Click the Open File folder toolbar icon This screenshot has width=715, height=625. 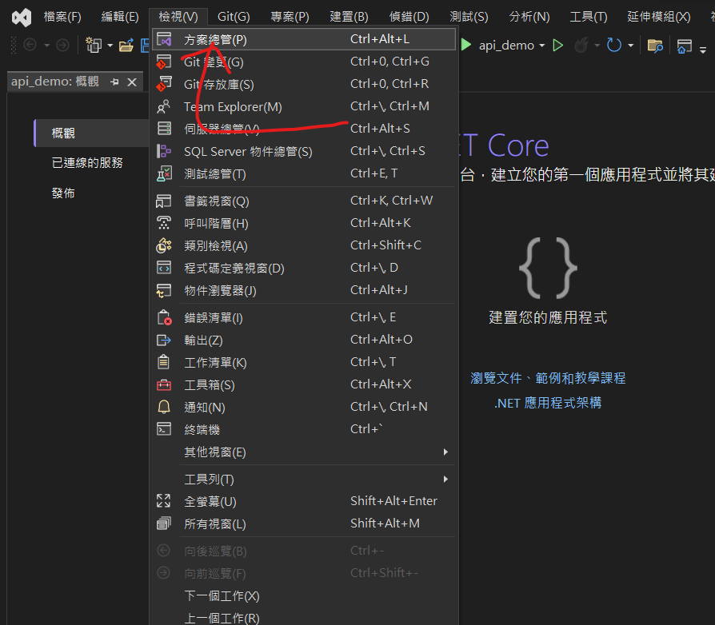coord(126,45)
